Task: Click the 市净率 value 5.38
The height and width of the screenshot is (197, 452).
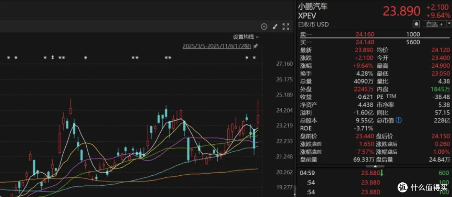Action: pos(444,105)
